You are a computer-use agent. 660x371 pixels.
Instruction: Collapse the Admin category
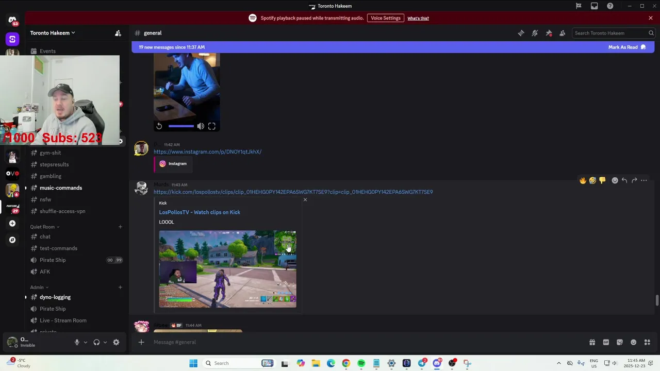[39, 288]
